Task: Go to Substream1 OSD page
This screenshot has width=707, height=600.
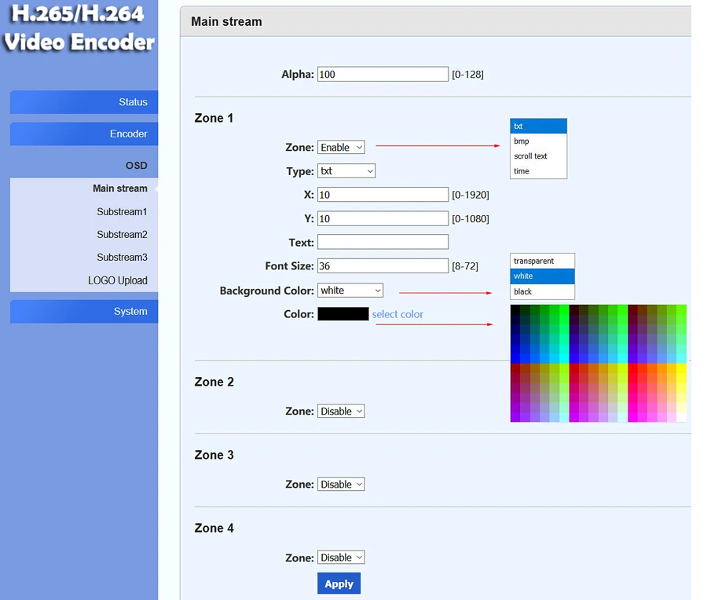Action: coord(122,211)
